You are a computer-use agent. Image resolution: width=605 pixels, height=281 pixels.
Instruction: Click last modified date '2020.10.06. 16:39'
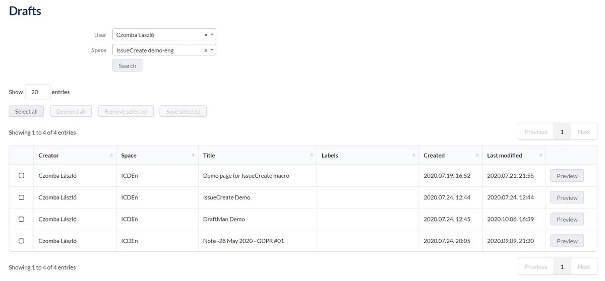pyautogui.click(x=510, y=219)
